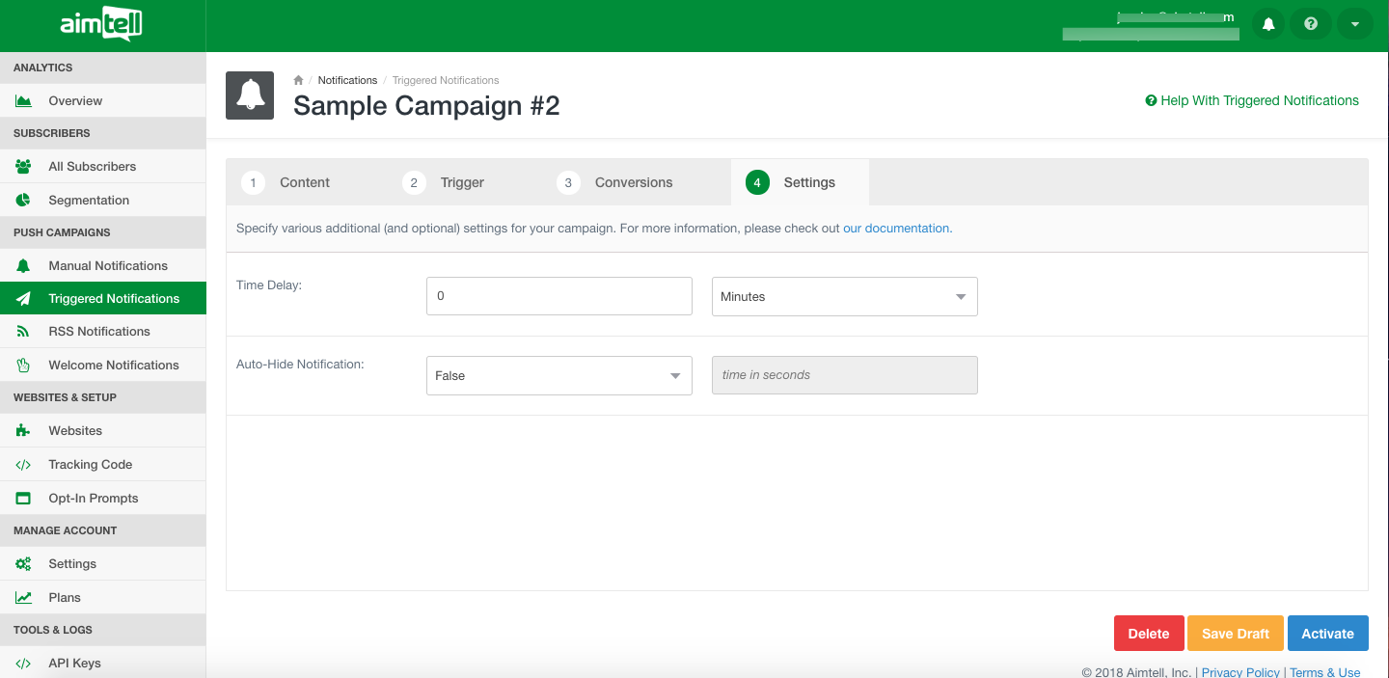Click the Save Draft button
The height and width of the screenshot is (678, 1389).
click(x=1235, y=634)
